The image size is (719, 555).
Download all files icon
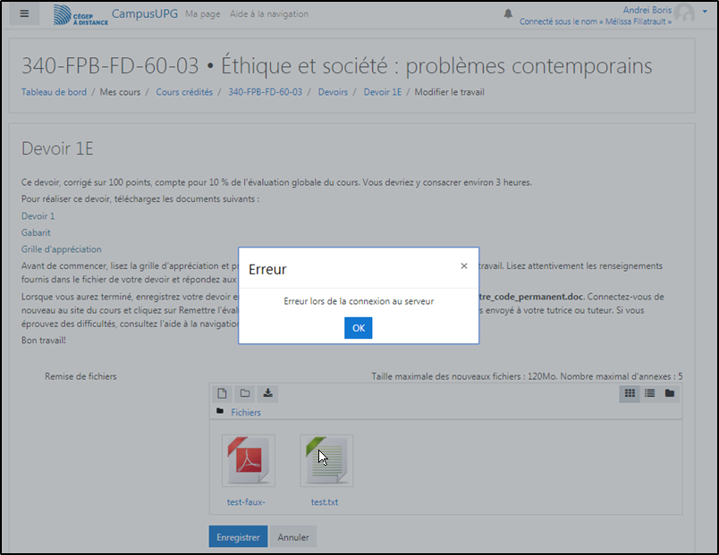tap(267, 393)
